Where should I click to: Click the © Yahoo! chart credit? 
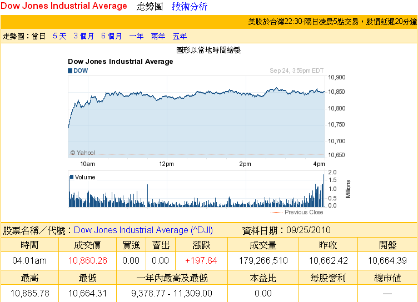coord(82,153)
